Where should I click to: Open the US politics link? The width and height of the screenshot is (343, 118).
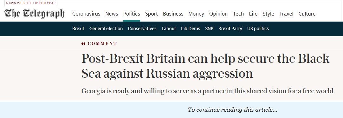click(x=258, y=29)
